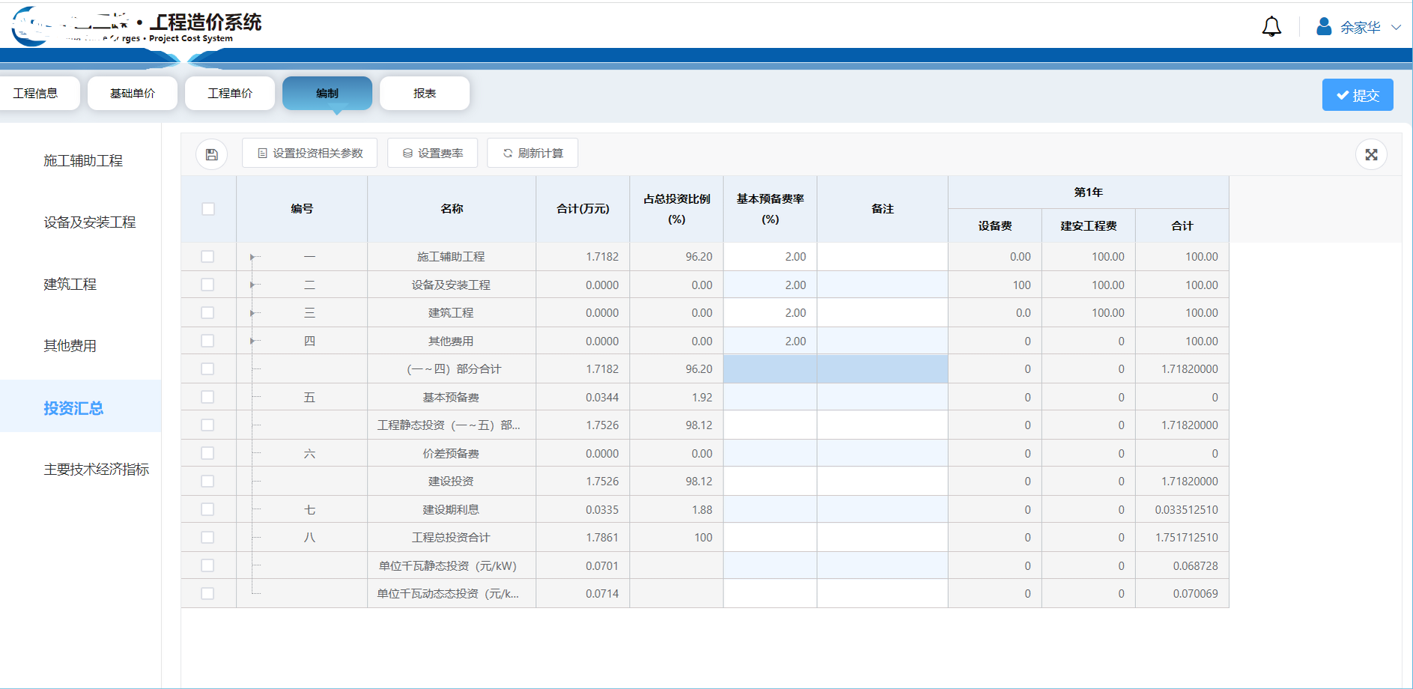
Task: Expand the 其他费用 tree row
Action: point(252,341)
